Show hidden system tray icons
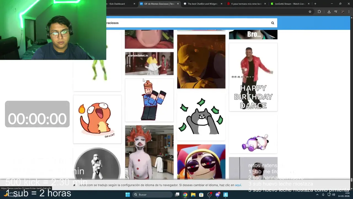Viewport: 353px width, 199px height. click(317, 195)
